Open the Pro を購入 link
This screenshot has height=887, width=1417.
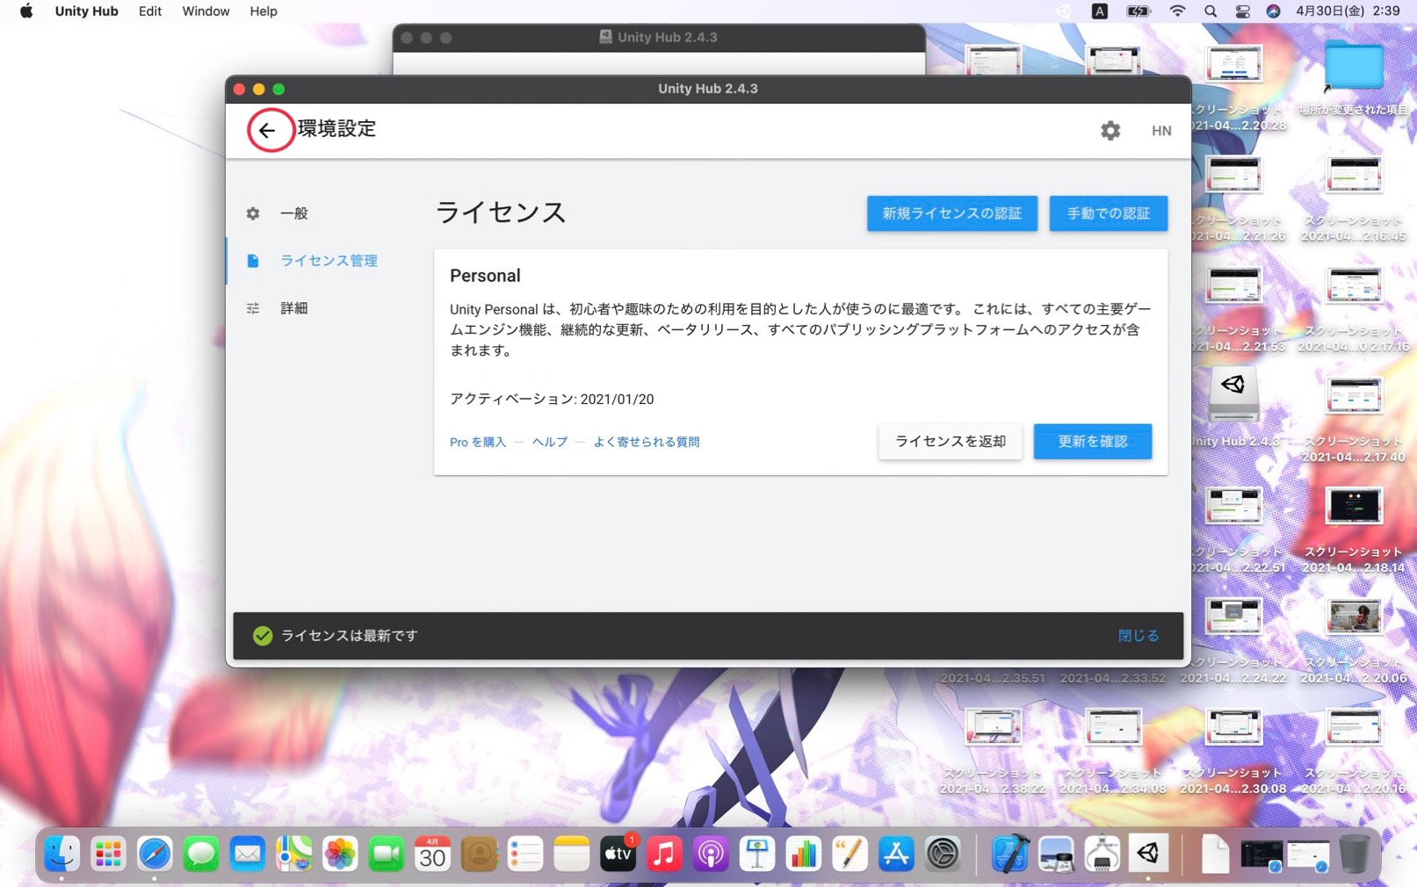click(x=478, y=442)
